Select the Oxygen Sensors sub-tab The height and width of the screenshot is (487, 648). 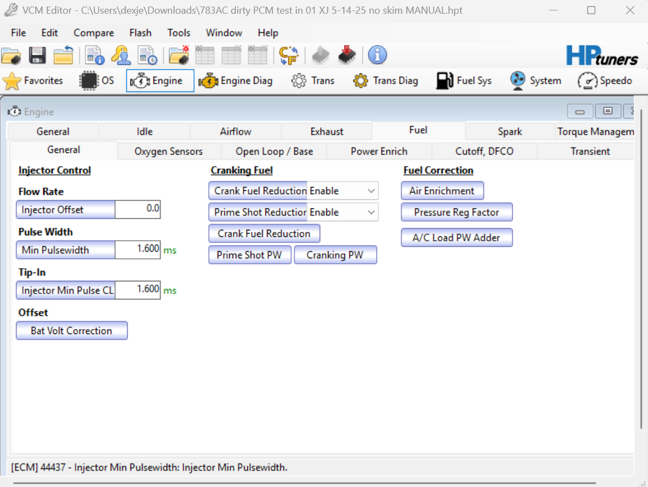(x=168, y=151)
